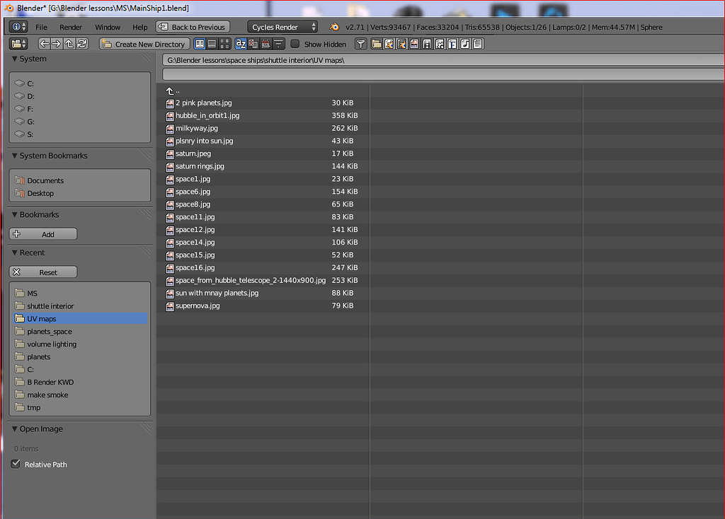
Task: Open the Window menu
Action: (108, 28)
